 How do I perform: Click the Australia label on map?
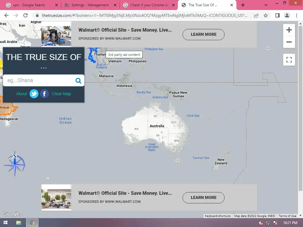pyautogui.click(x=157, y=126)
